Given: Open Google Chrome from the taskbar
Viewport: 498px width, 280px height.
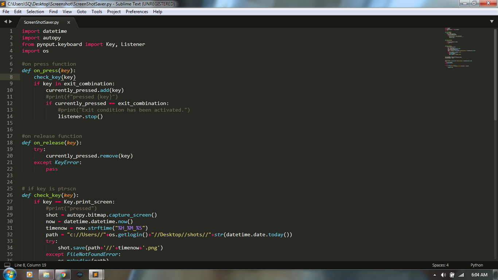Looking at the screenshot, I should (x=63, y=275).
